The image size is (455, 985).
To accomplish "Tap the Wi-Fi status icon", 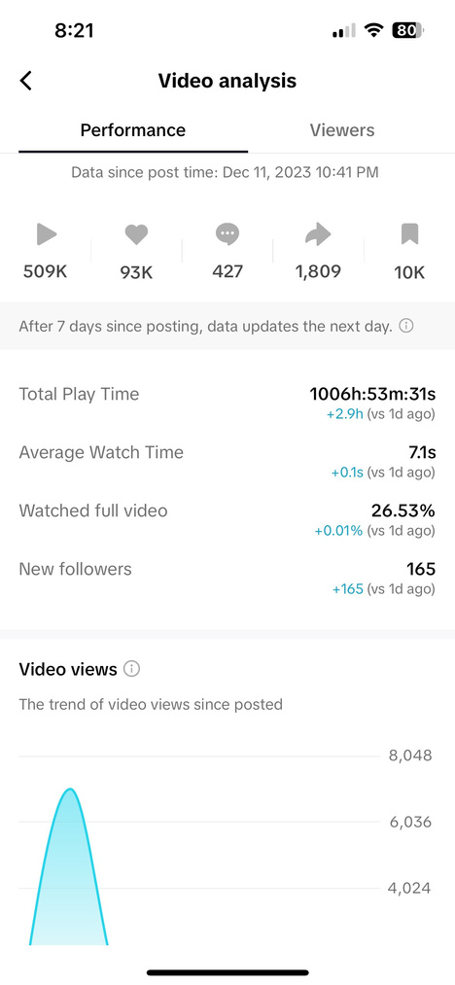I will click(x=374, y=30).
